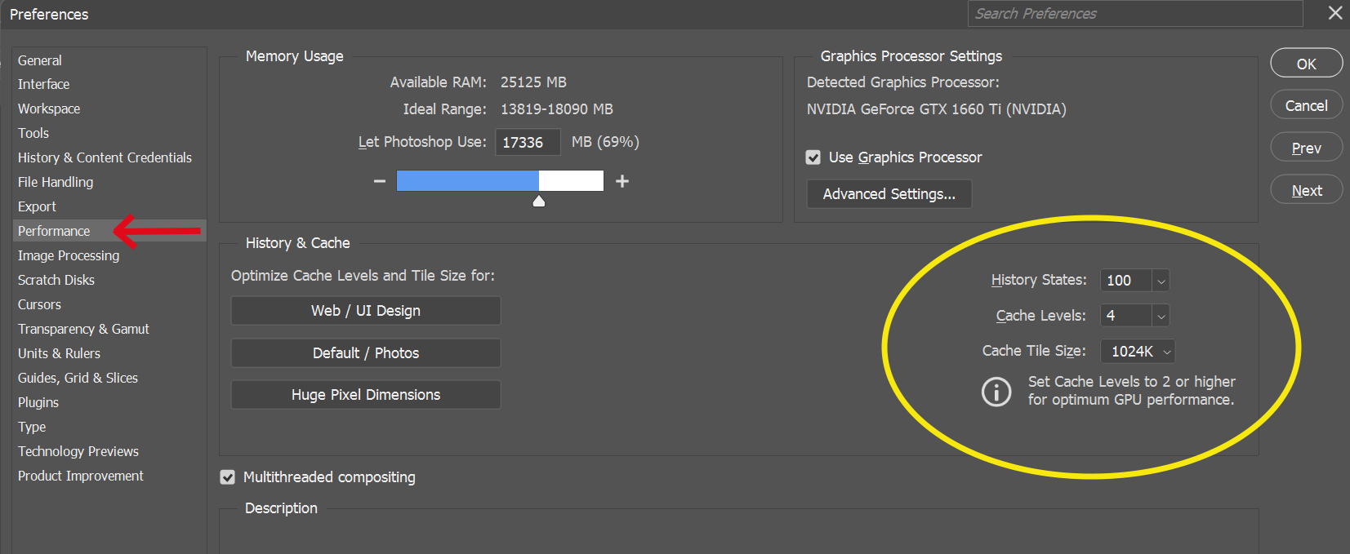
Task: Select the Scratch Disks category
Action: (x=56, y=280)
